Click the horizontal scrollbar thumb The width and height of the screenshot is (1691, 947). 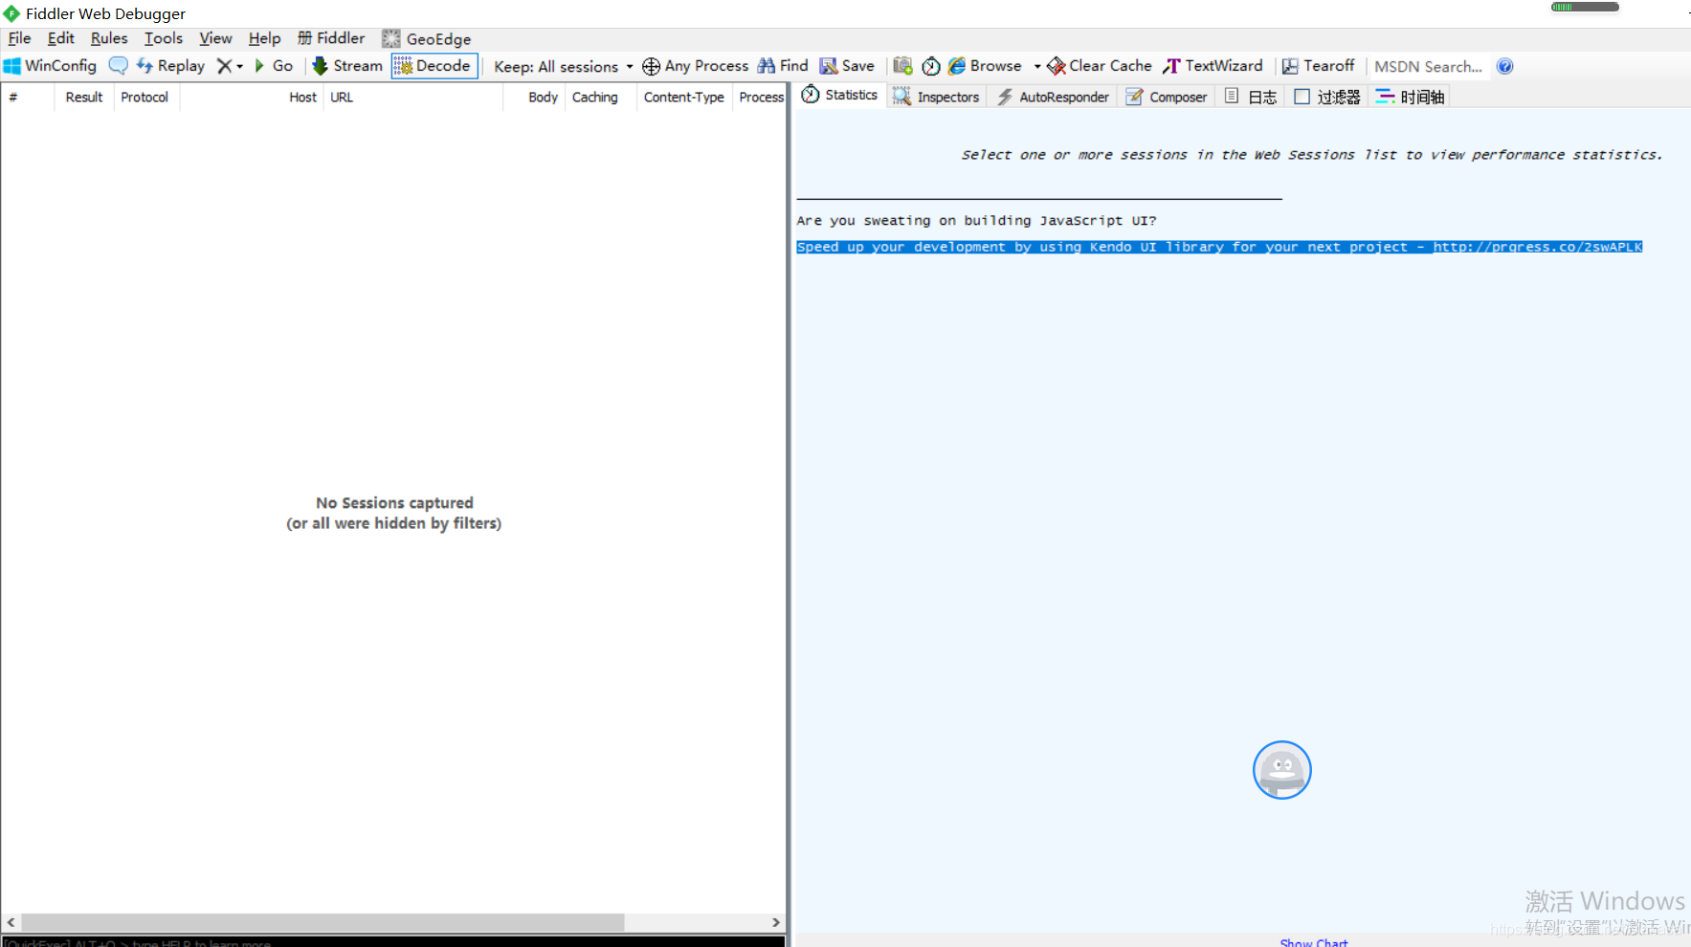pyautogui.click(x=323, y=922)
